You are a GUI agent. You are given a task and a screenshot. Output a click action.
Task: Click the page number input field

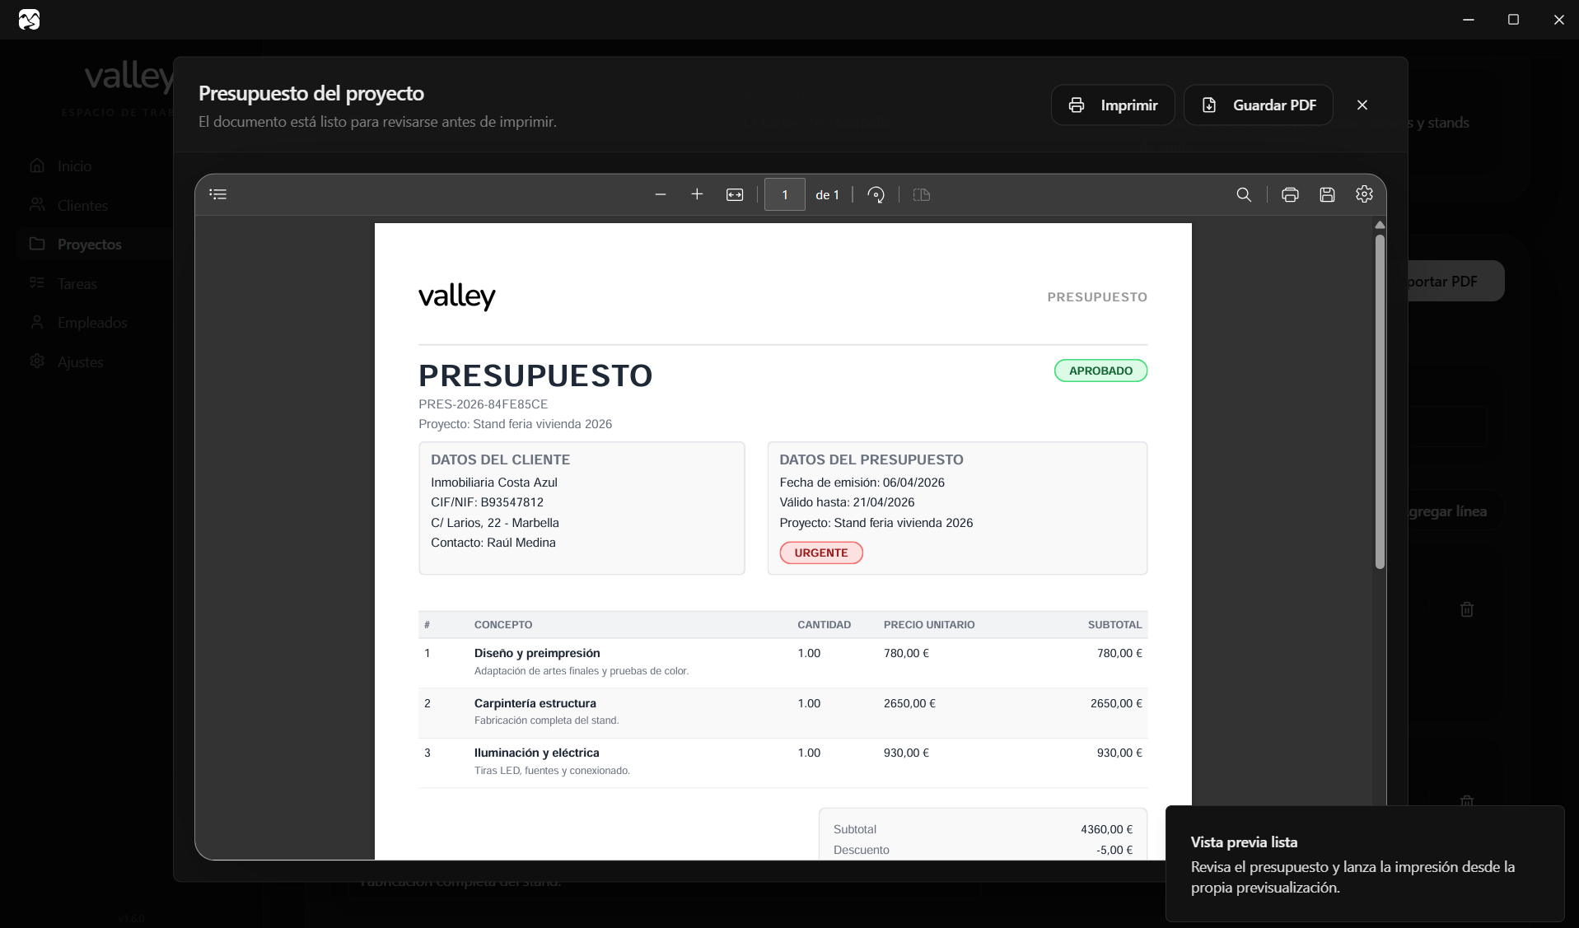tap(784, 194)
